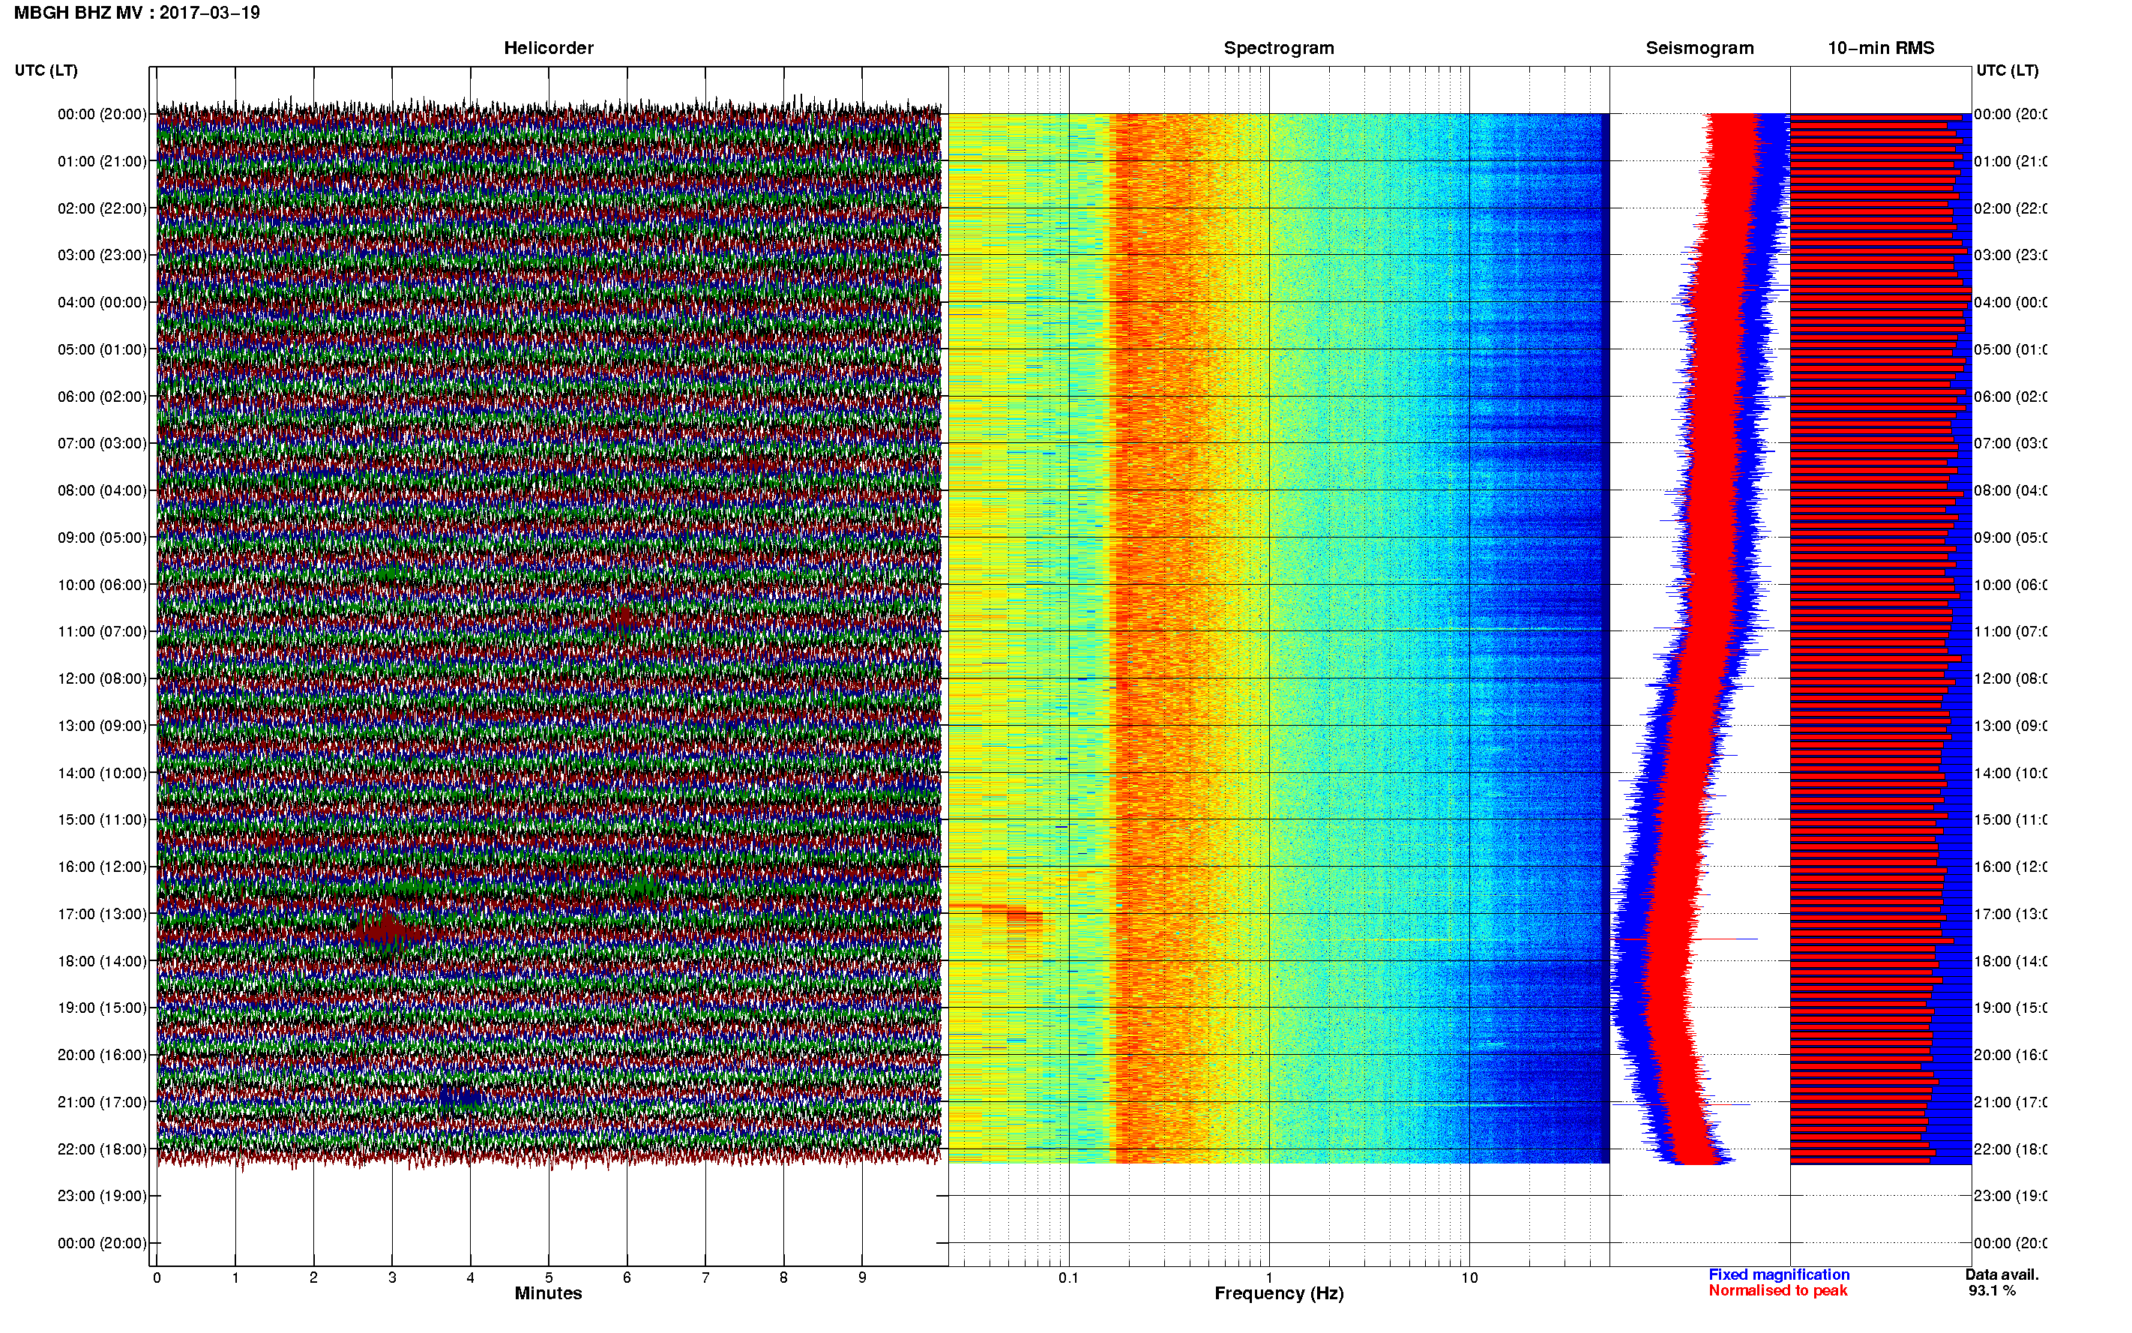Click the dark red helicorder event after 17:00

(386, 930)
